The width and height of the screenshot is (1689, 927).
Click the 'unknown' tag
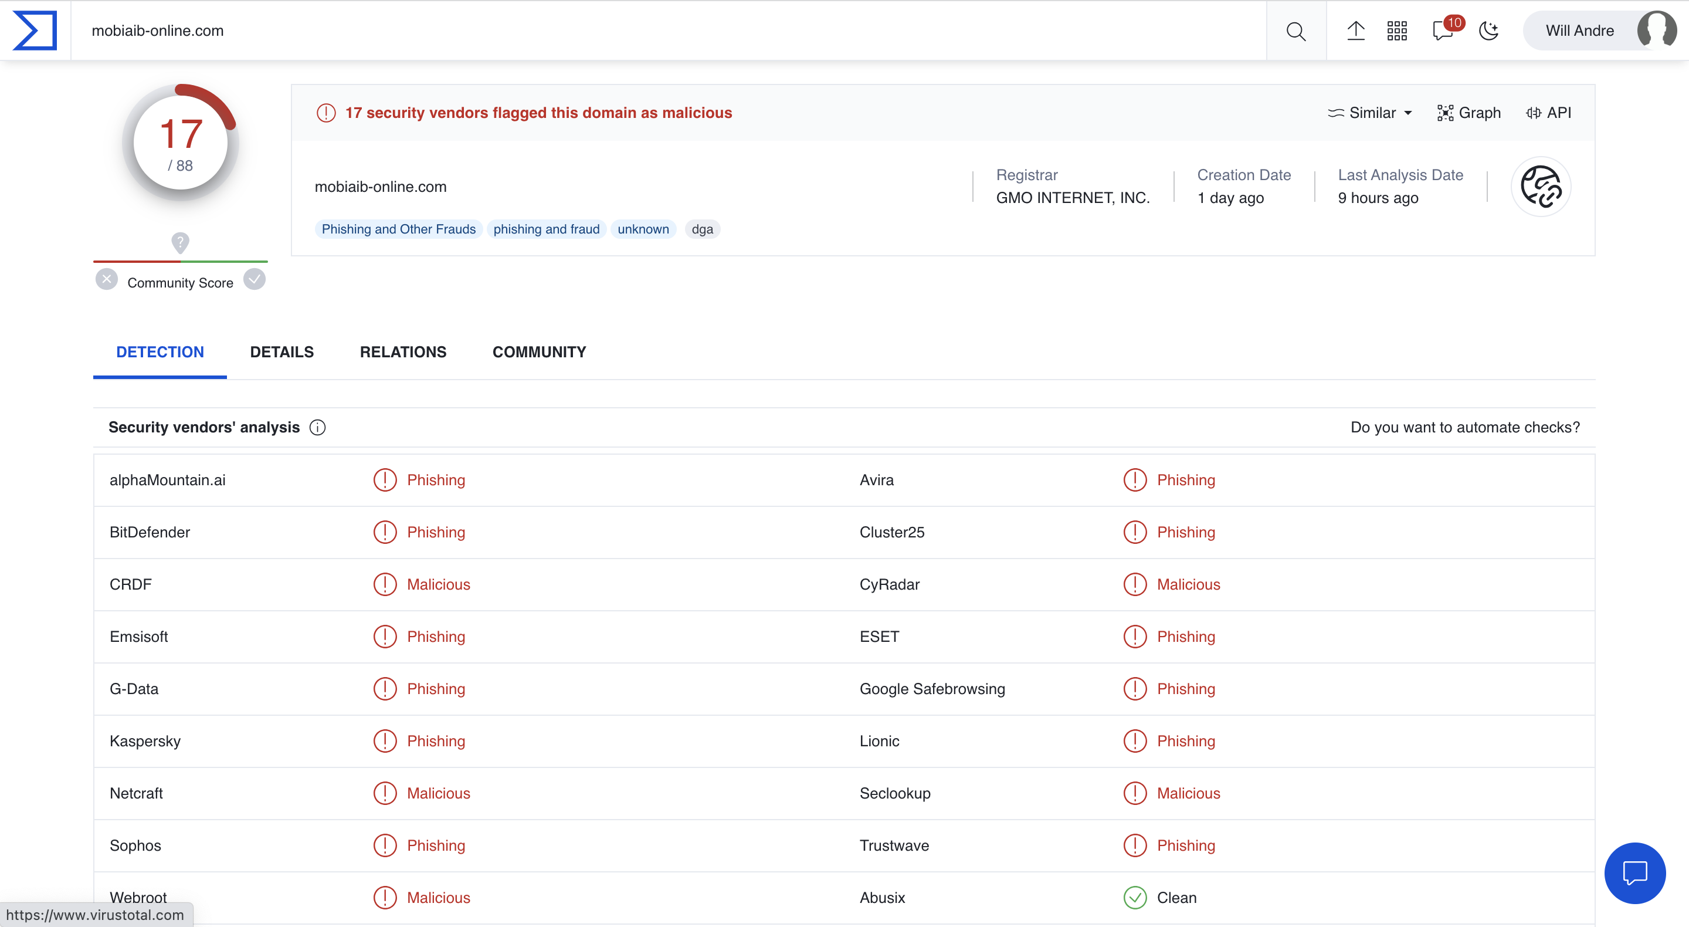643,229
